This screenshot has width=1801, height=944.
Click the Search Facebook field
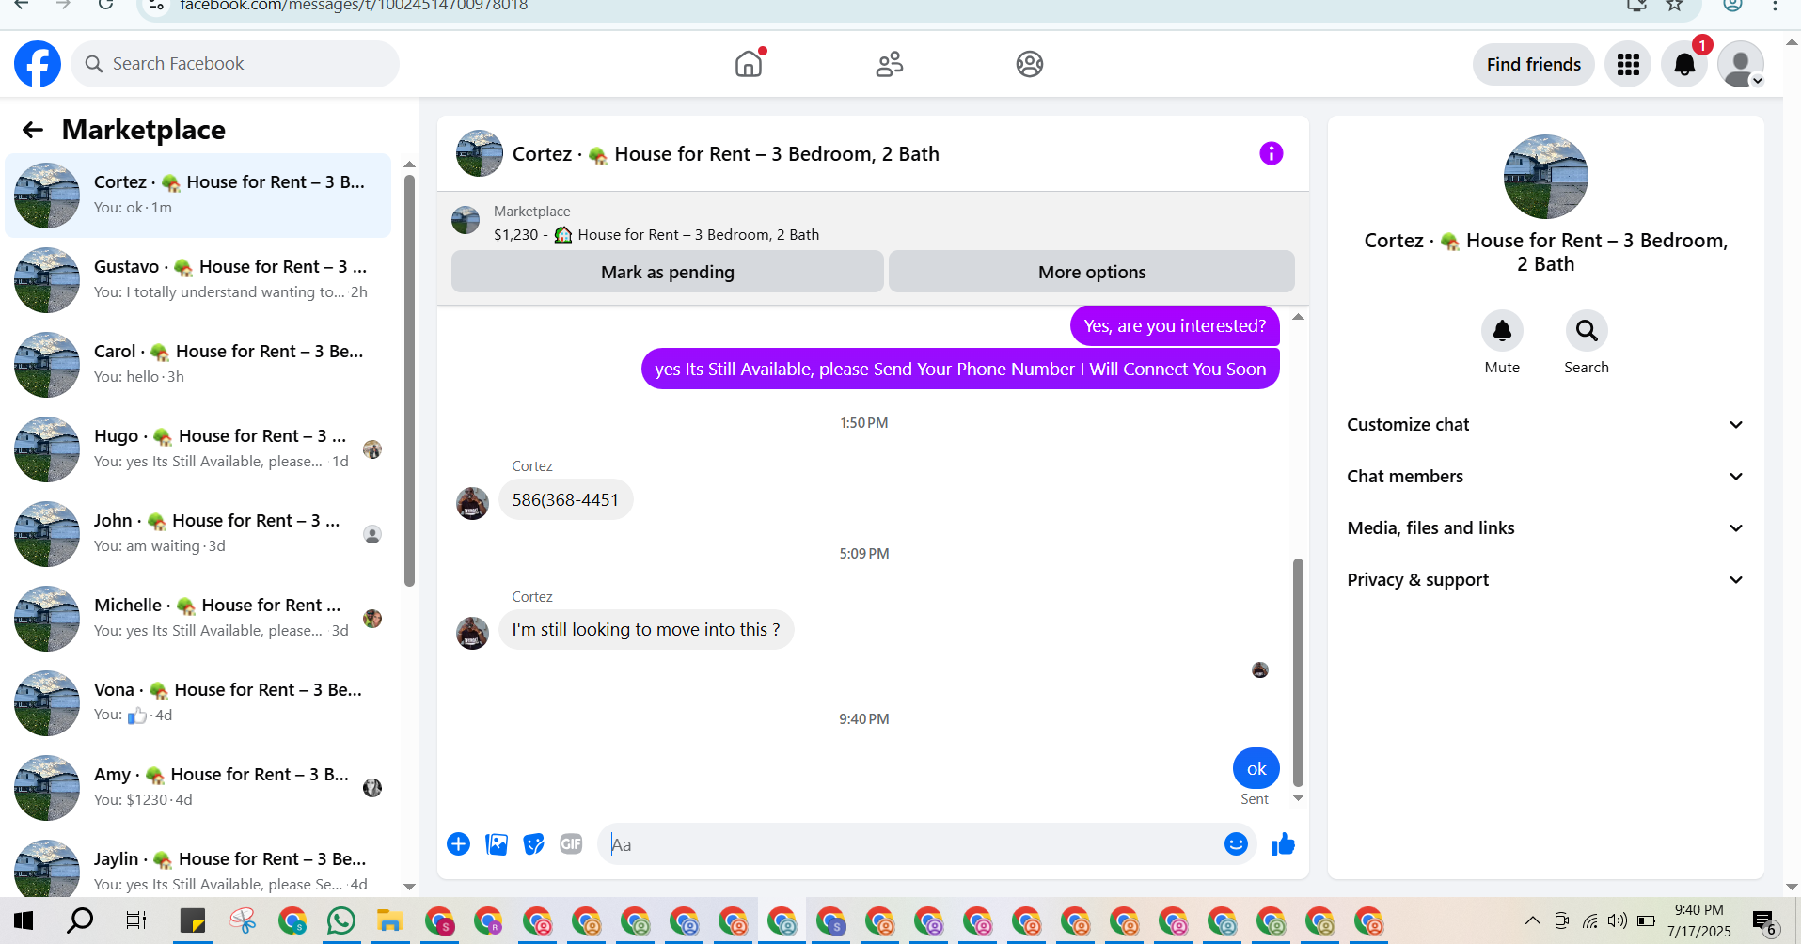235,64
